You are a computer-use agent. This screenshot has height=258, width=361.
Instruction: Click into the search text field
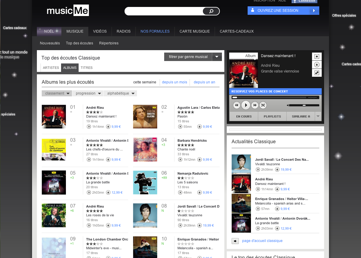pyautogui.click(x=164, y=11)
